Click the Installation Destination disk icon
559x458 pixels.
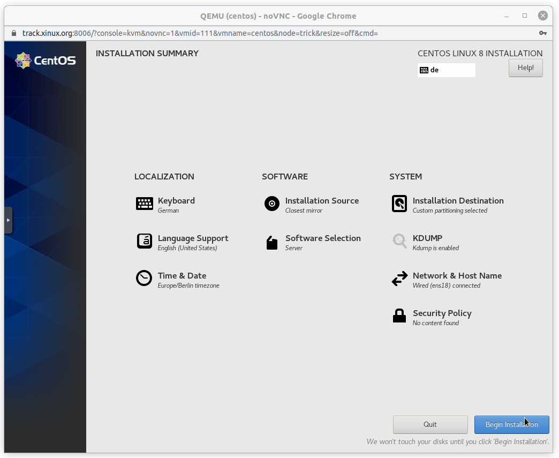(399, 204)
